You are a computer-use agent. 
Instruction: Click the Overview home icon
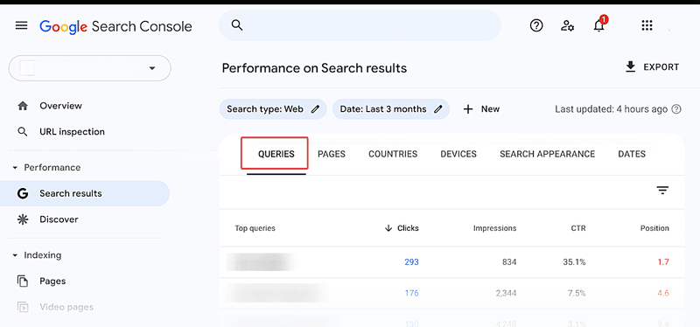coord(23,106)
